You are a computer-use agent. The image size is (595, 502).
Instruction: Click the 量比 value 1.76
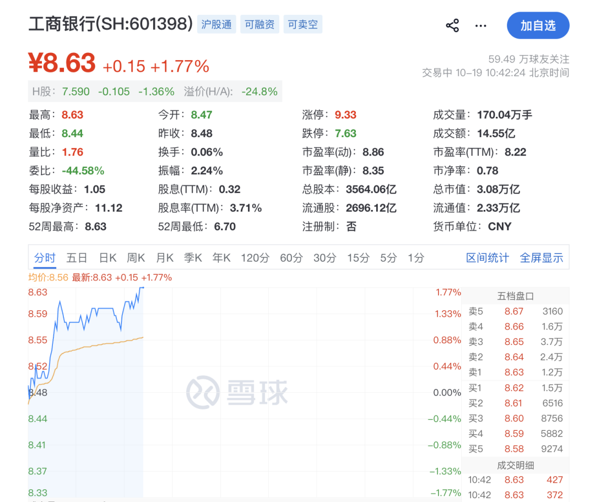[73, 152]
